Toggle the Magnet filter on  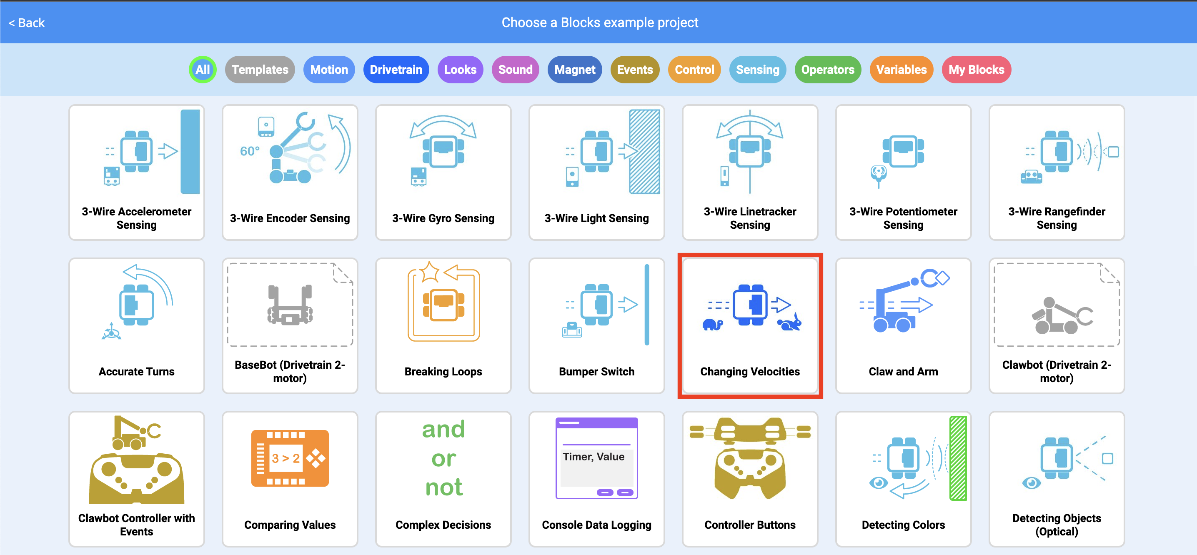pos(575,70)
